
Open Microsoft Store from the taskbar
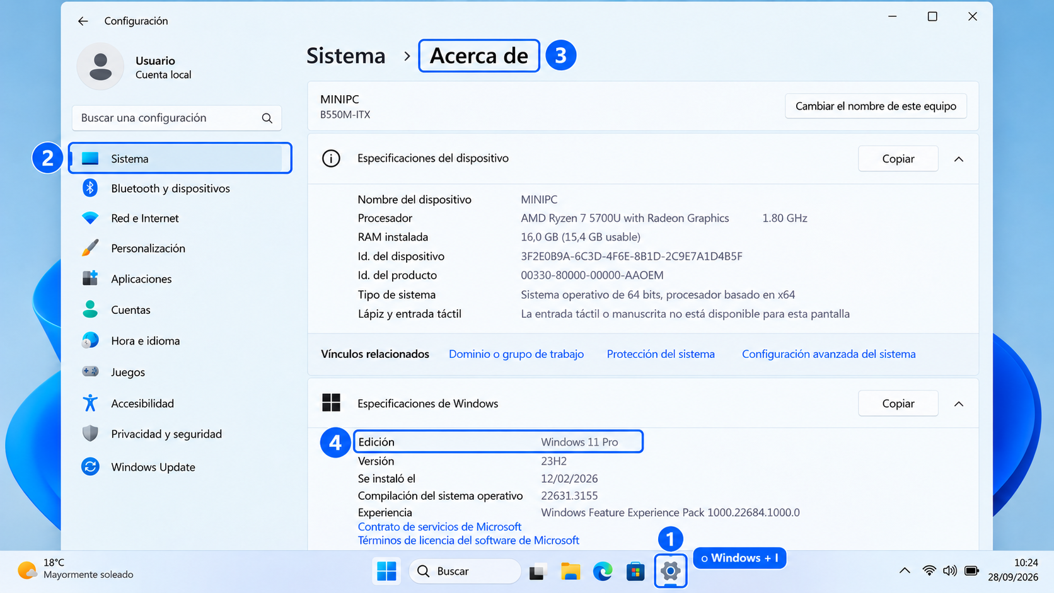[635, 571]
